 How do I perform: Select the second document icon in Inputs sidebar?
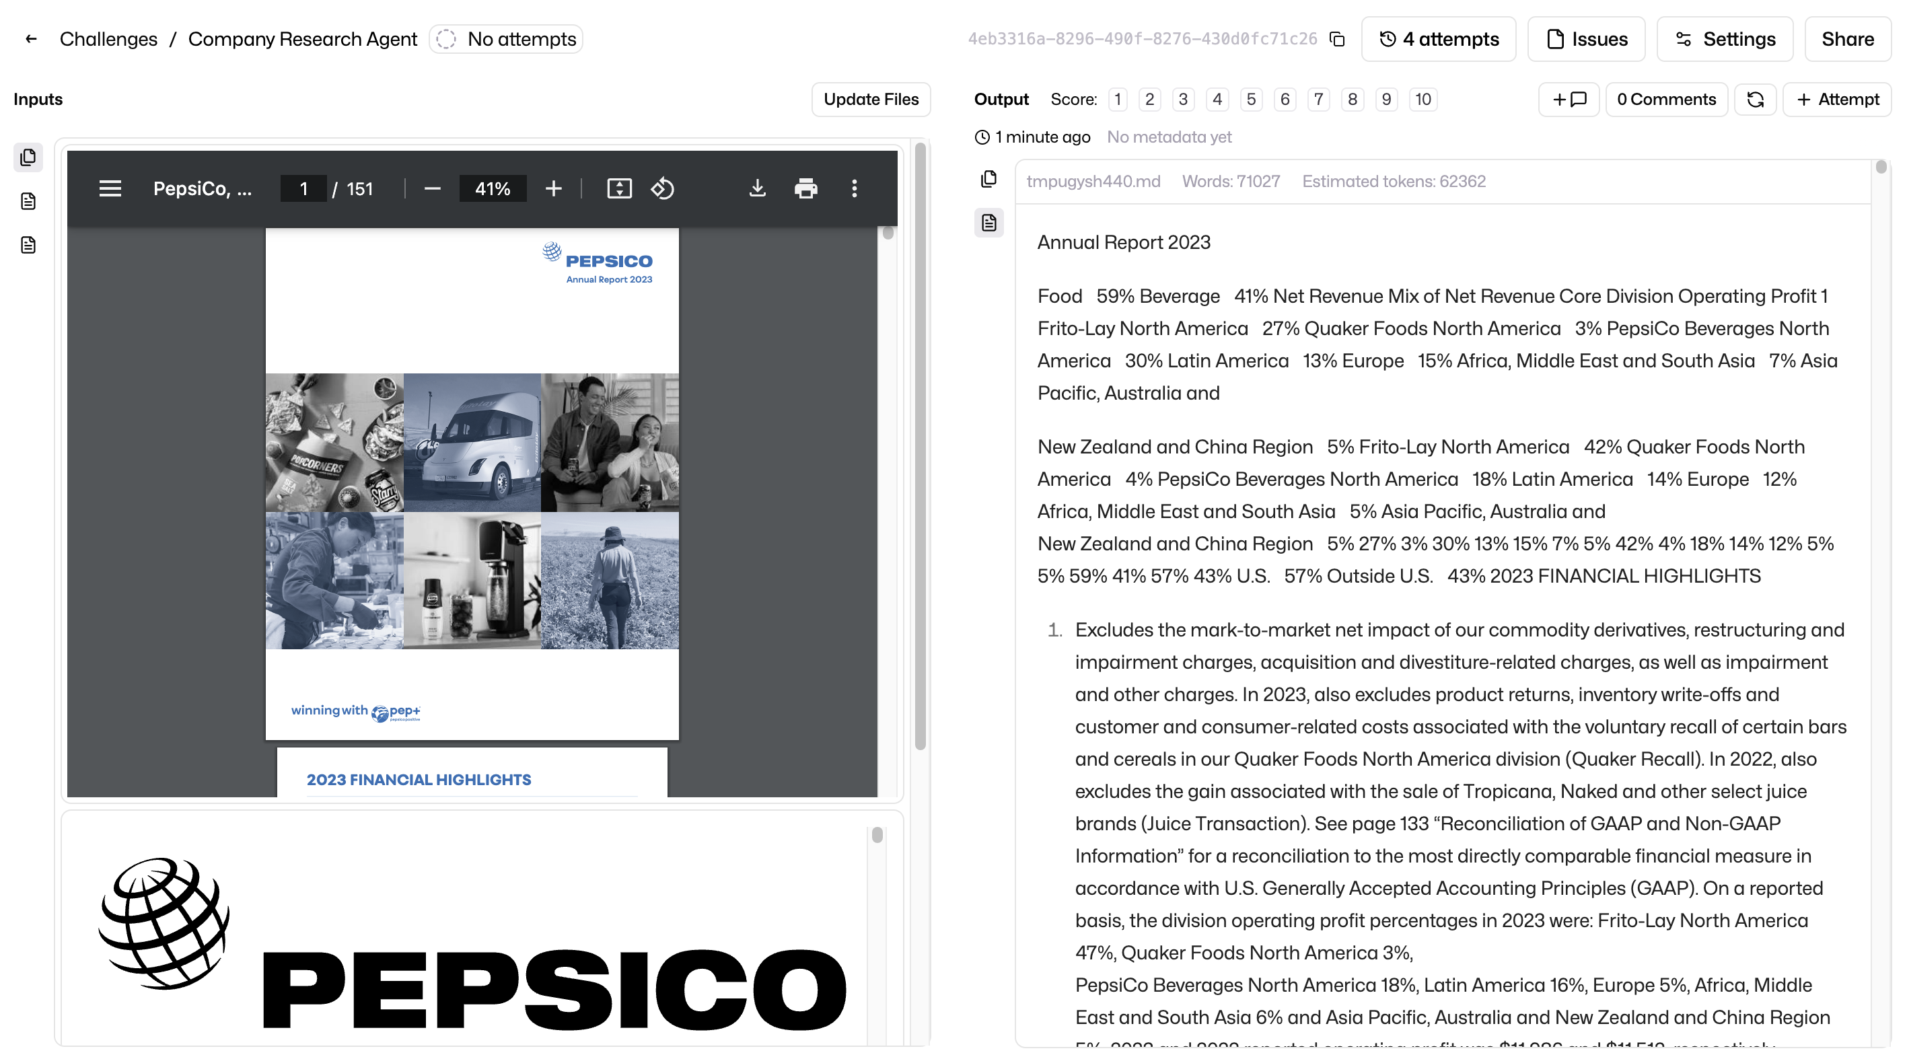tap(28, 244)
